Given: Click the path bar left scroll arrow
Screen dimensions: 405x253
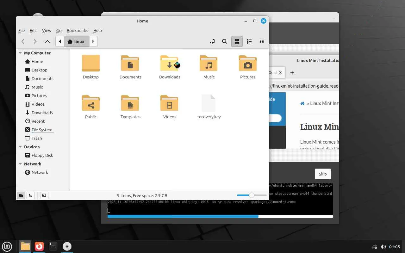Looking at the screenshot, I should (x=60, y=41).
